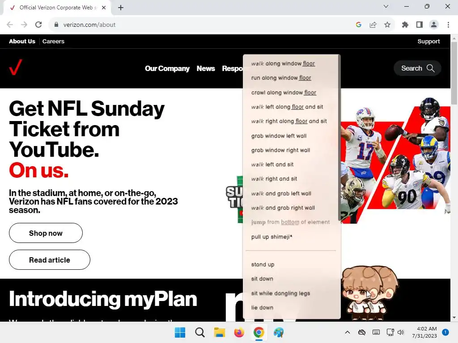The height and width of the screenshot is (343, 458).
Task: Share this page via share icon
Action: (373, 25)
